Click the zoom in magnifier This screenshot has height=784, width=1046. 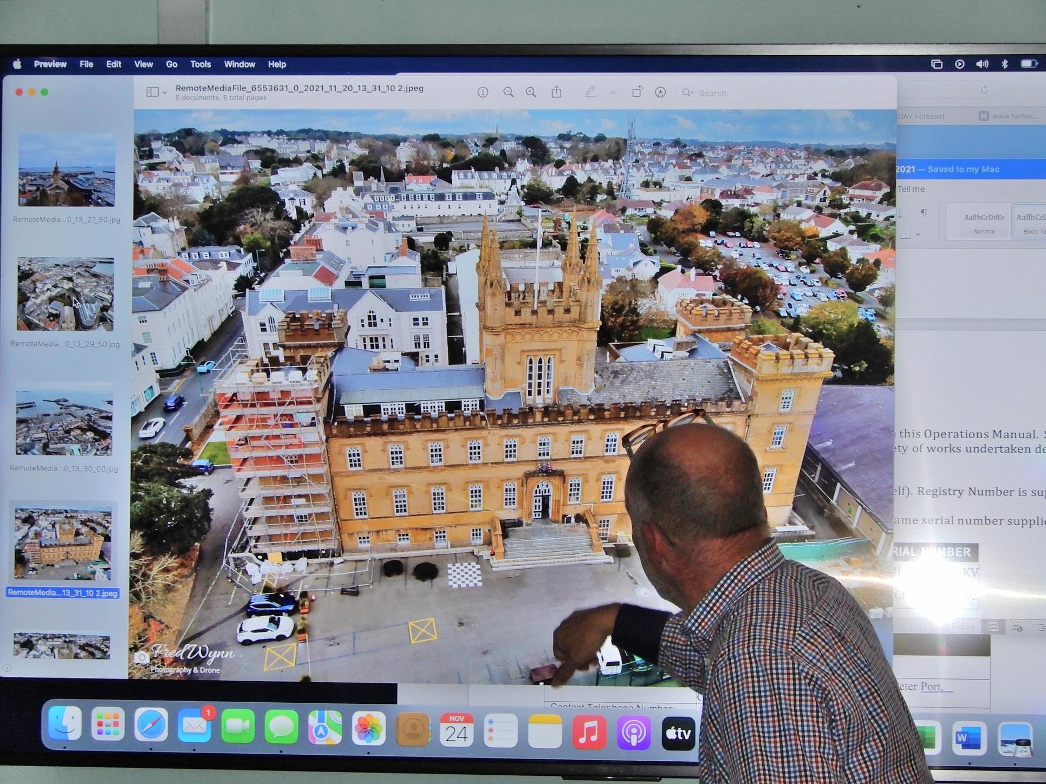point(531,93)
